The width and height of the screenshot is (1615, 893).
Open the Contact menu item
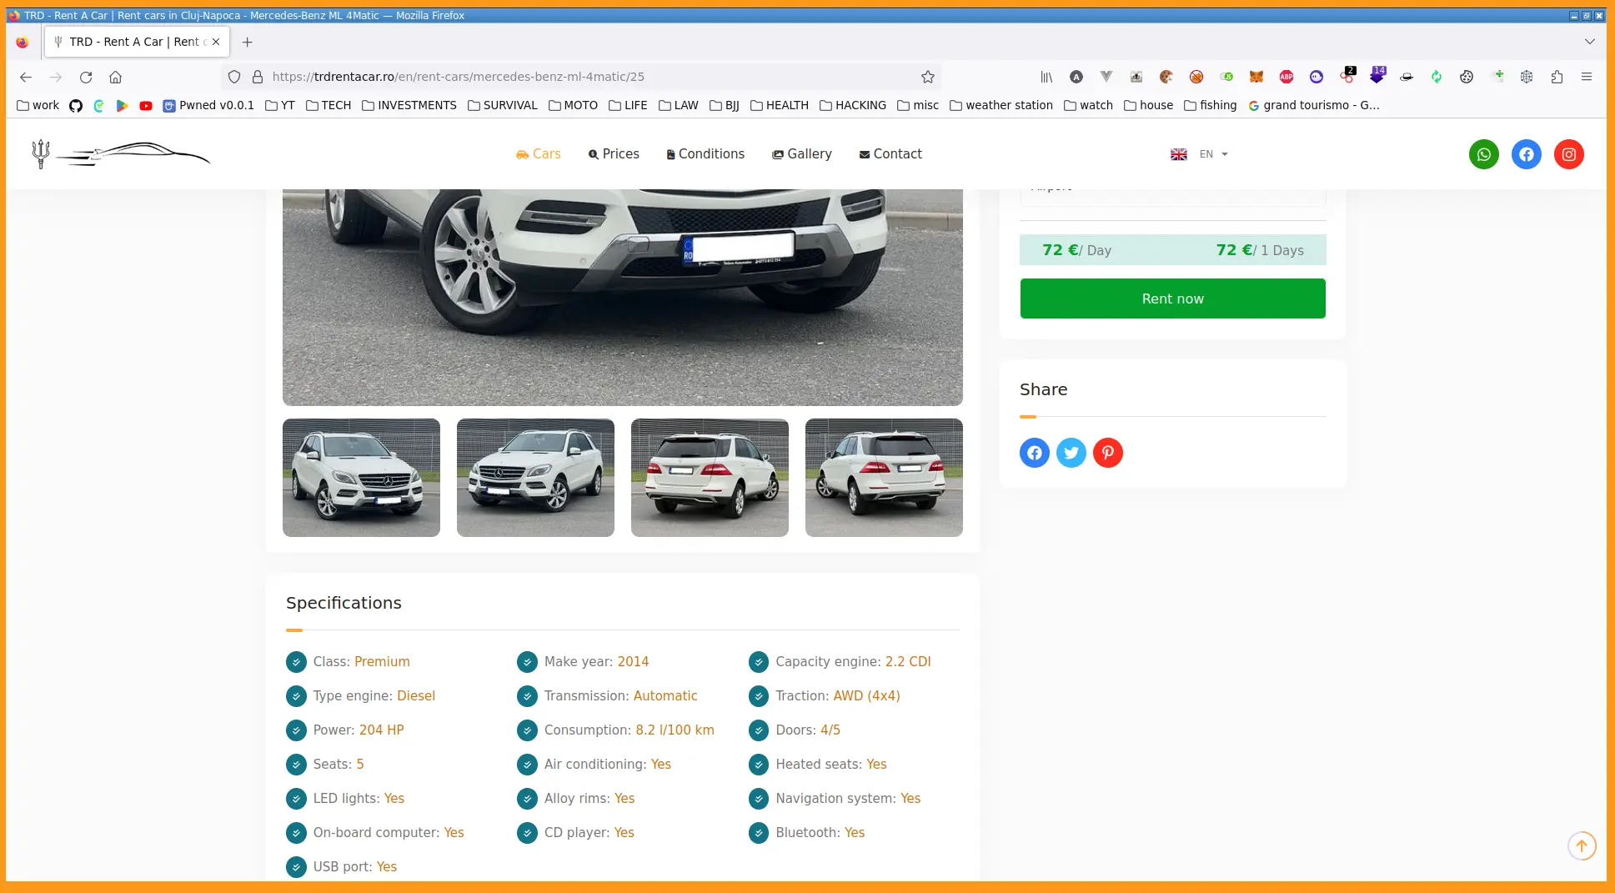pyautogui.click(x=890, y=154)
